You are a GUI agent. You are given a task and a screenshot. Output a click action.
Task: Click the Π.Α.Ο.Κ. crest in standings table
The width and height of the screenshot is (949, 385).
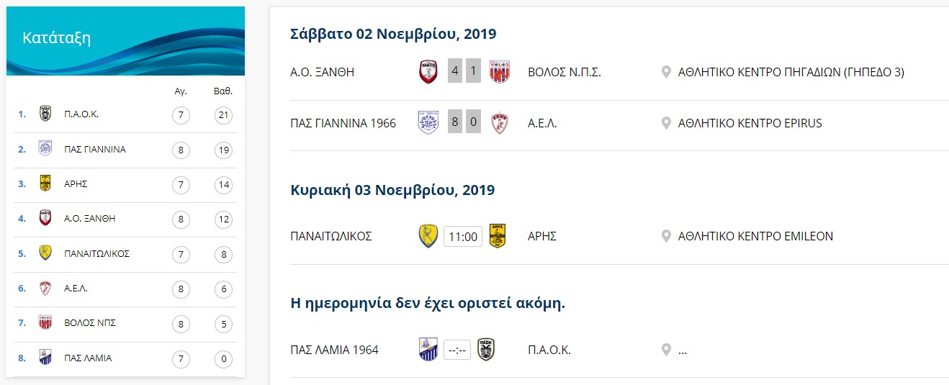coord(45,114)
